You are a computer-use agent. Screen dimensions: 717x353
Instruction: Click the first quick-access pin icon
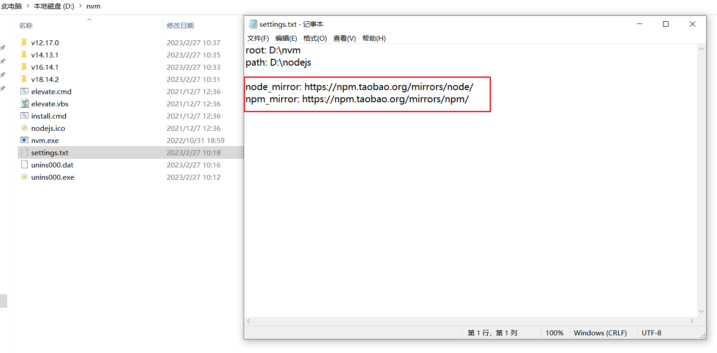click(x=3, y=48)
